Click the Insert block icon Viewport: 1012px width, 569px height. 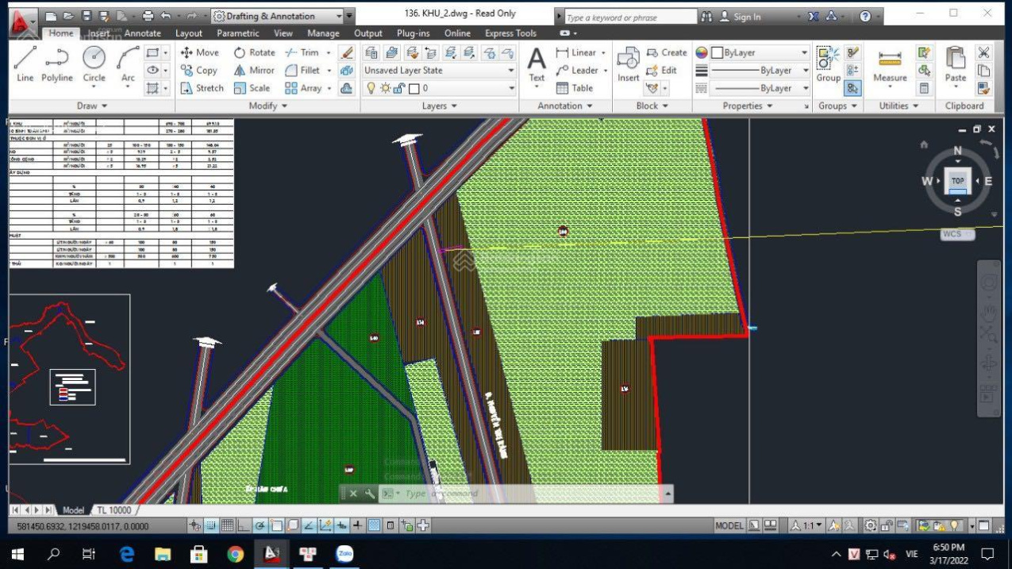click(x=628, y=63)
